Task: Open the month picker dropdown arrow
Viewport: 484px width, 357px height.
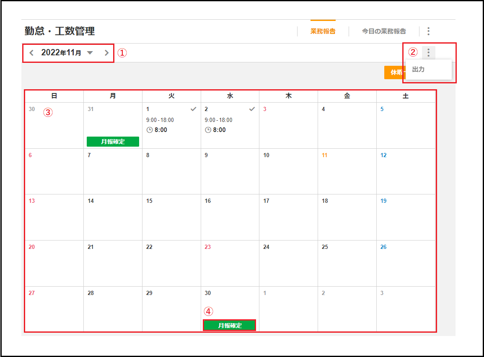Action: coord(90,53)
